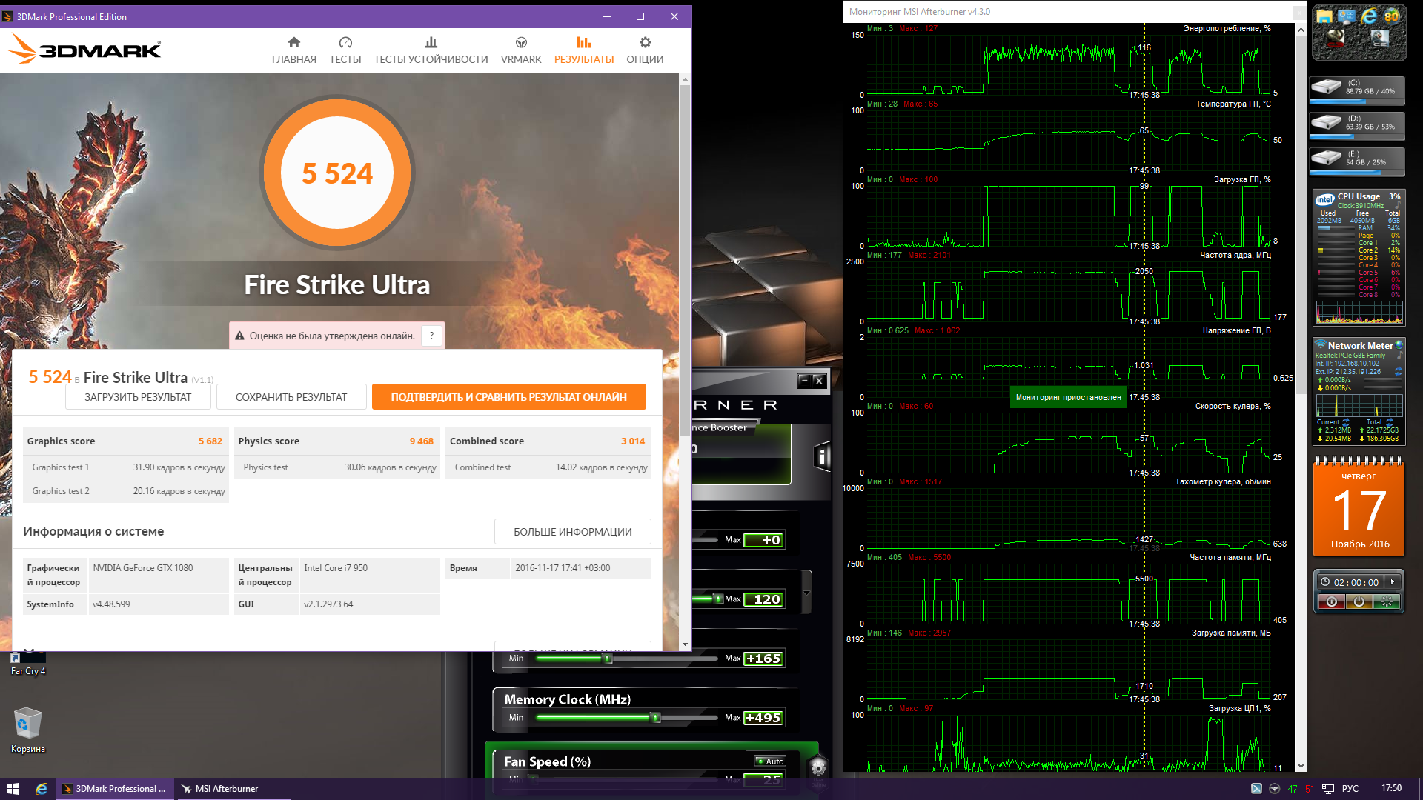The image size is (1423, 800).
Task: Click ЗАГРУЗИТЬ РЕЗУЛЬТАТ button
Action: point(138,397)
